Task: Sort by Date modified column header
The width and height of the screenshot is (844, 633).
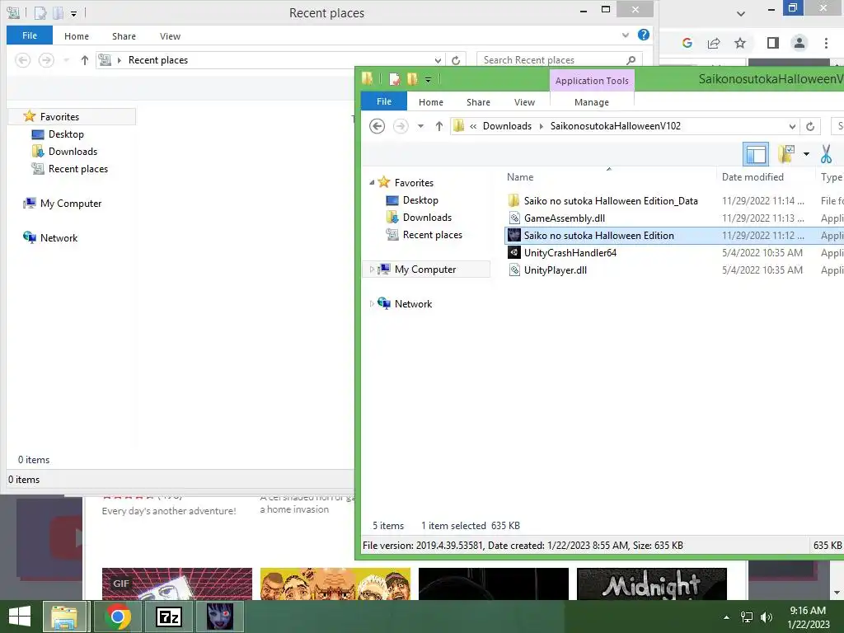Action: (753, 177)
